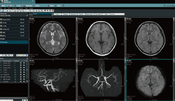
Task: Click the series list scroll-up arrow
Action: tap(27, 60)
